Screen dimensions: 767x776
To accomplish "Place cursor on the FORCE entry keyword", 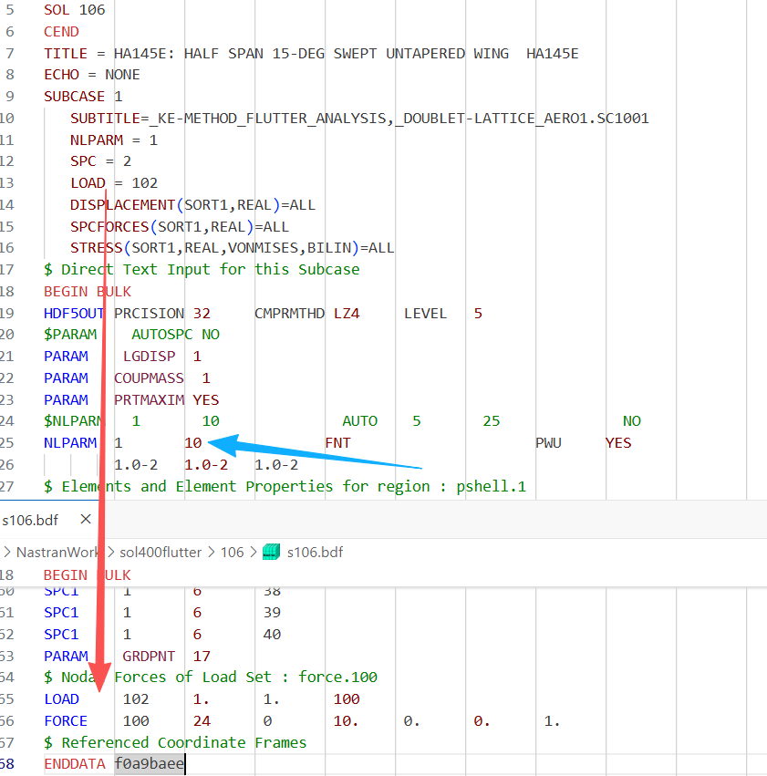I will tap(66, 721).
